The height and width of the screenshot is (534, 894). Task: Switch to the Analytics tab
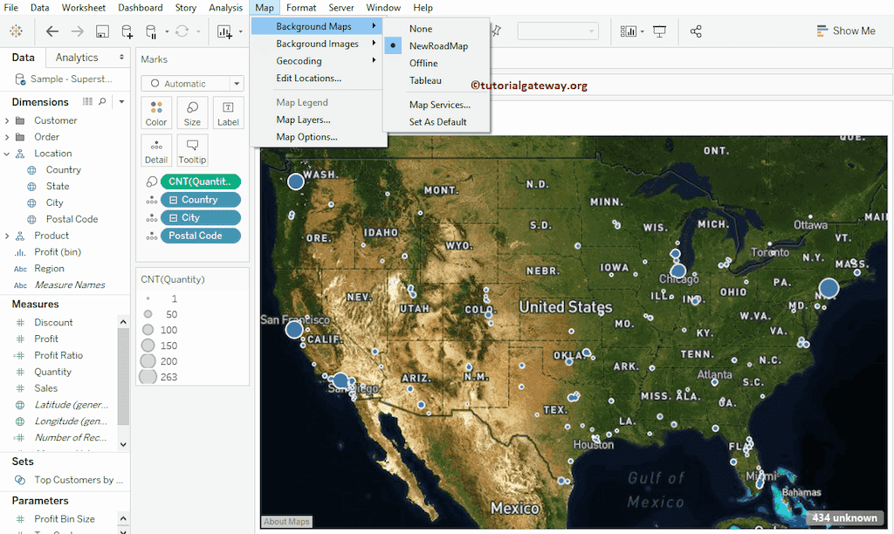75,57
